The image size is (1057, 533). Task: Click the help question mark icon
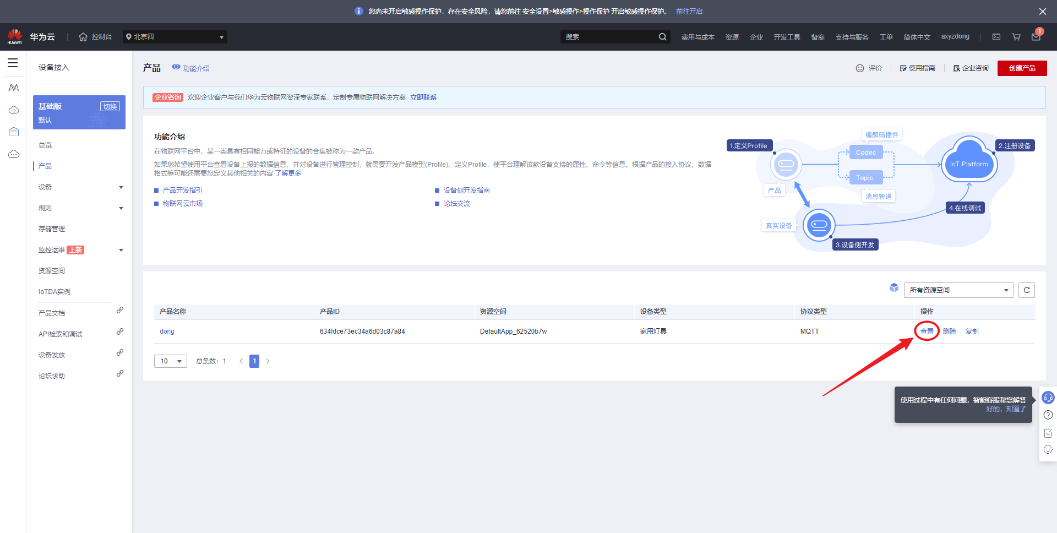click(x=1048, y=415)
